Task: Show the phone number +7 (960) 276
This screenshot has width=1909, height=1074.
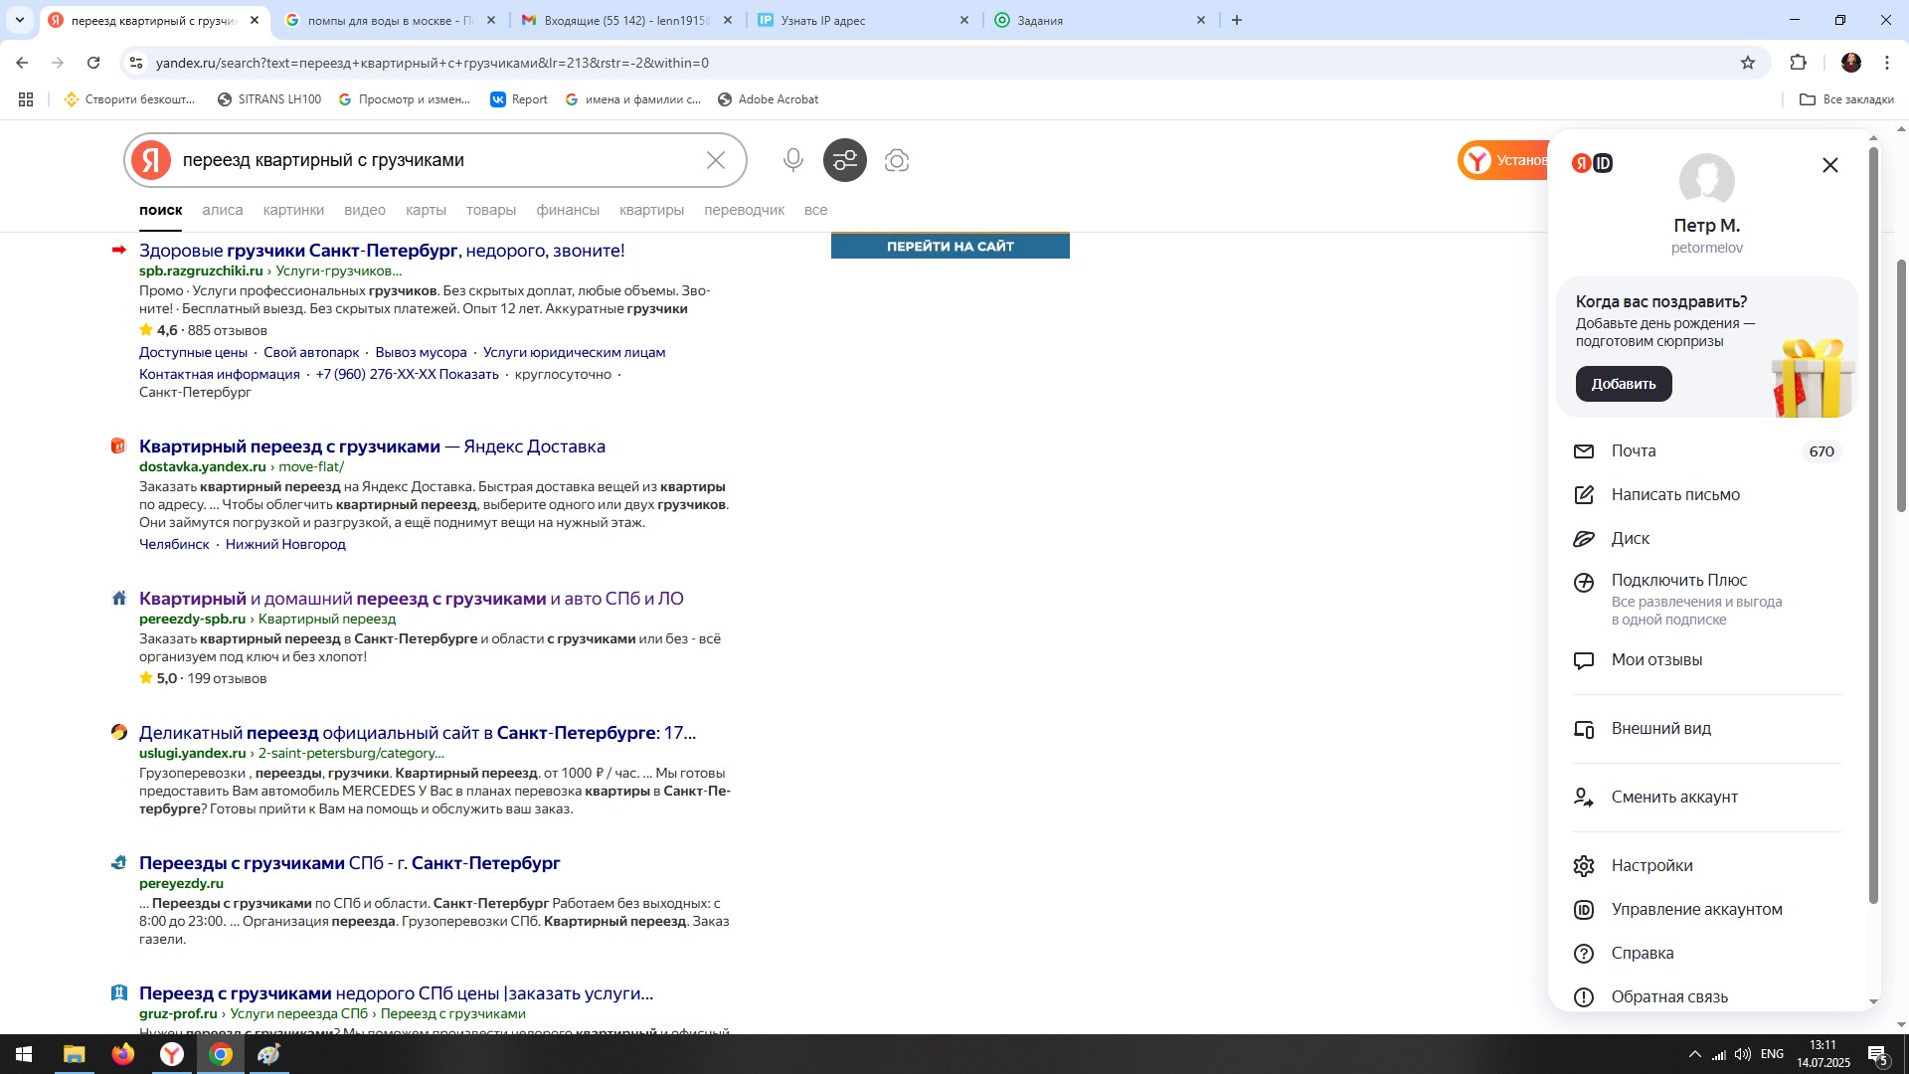Action: click(x=407, y=374)
